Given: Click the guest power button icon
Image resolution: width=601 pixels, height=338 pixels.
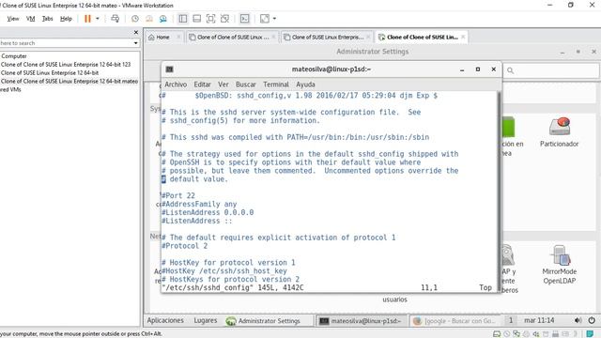Looking at the screenshot, I should click(592, 320).
